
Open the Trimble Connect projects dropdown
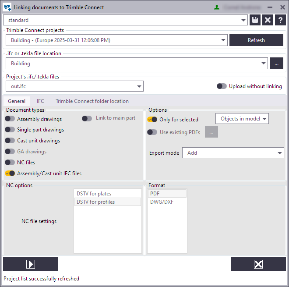116,40
